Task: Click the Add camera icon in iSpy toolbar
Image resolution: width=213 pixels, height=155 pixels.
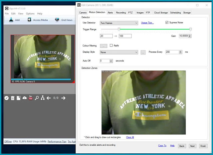Action: [x=11, y=20]
